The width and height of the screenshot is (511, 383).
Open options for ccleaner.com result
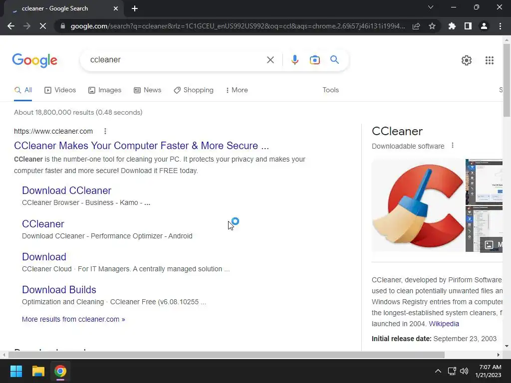tap(105, 131)
